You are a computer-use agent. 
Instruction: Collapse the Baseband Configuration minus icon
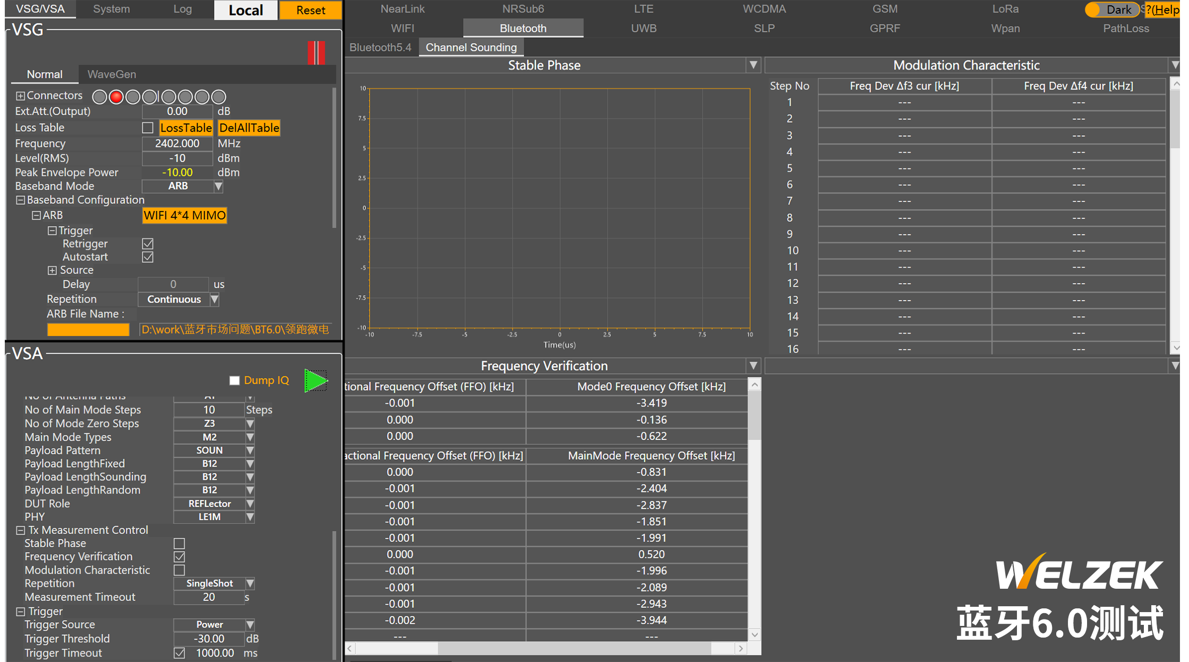(20, 200)
